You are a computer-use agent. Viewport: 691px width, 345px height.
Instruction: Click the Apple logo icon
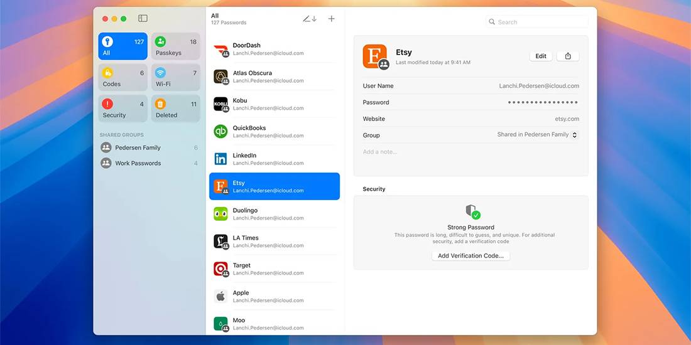pyautogui.click(x=220, y=296)
